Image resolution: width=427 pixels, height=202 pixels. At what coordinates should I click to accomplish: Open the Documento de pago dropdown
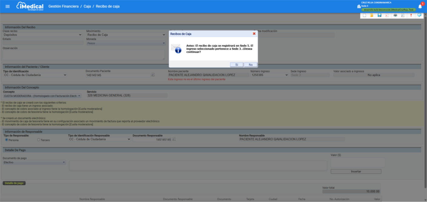tap(34, 162)
